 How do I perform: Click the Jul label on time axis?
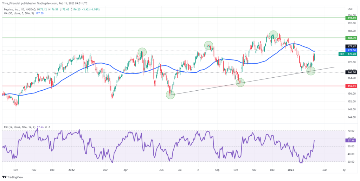(180, 170)
